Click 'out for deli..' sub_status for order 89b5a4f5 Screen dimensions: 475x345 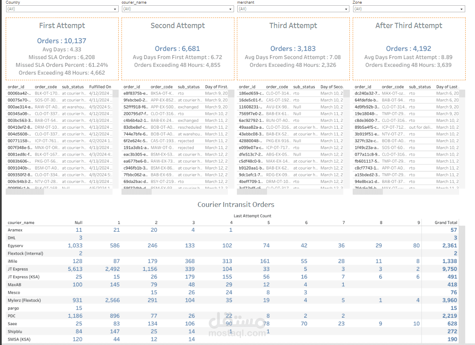[421, 127]
